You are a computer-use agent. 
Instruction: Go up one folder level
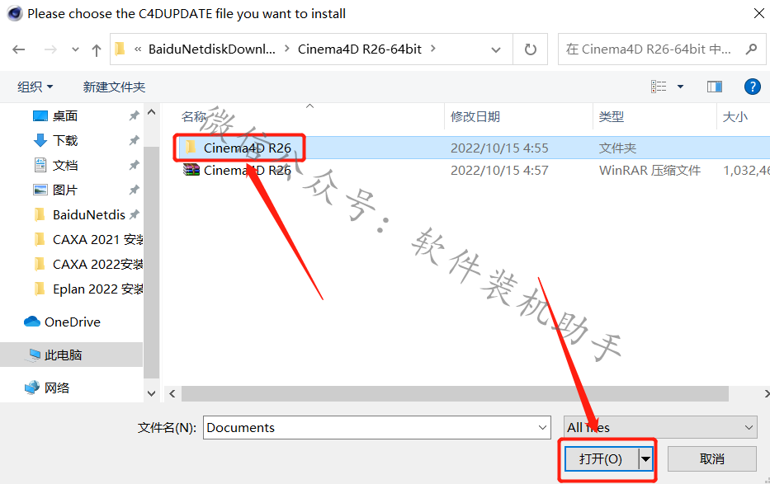click(97, 49)
